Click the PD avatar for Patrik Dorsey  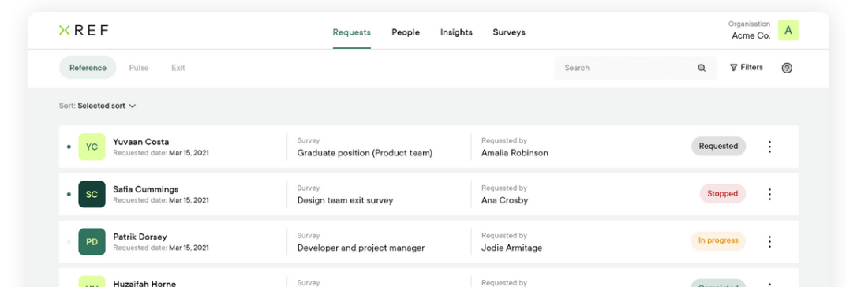(92, 242)
